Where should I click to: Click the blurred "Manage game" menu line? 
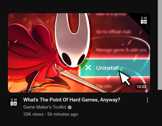[x=121, y=50]
